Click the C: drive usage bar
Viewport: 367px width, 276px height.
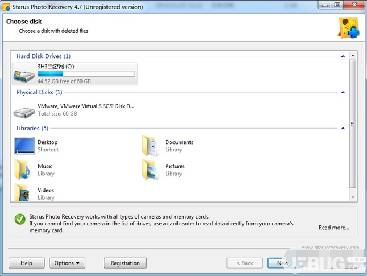coord(86,74)
